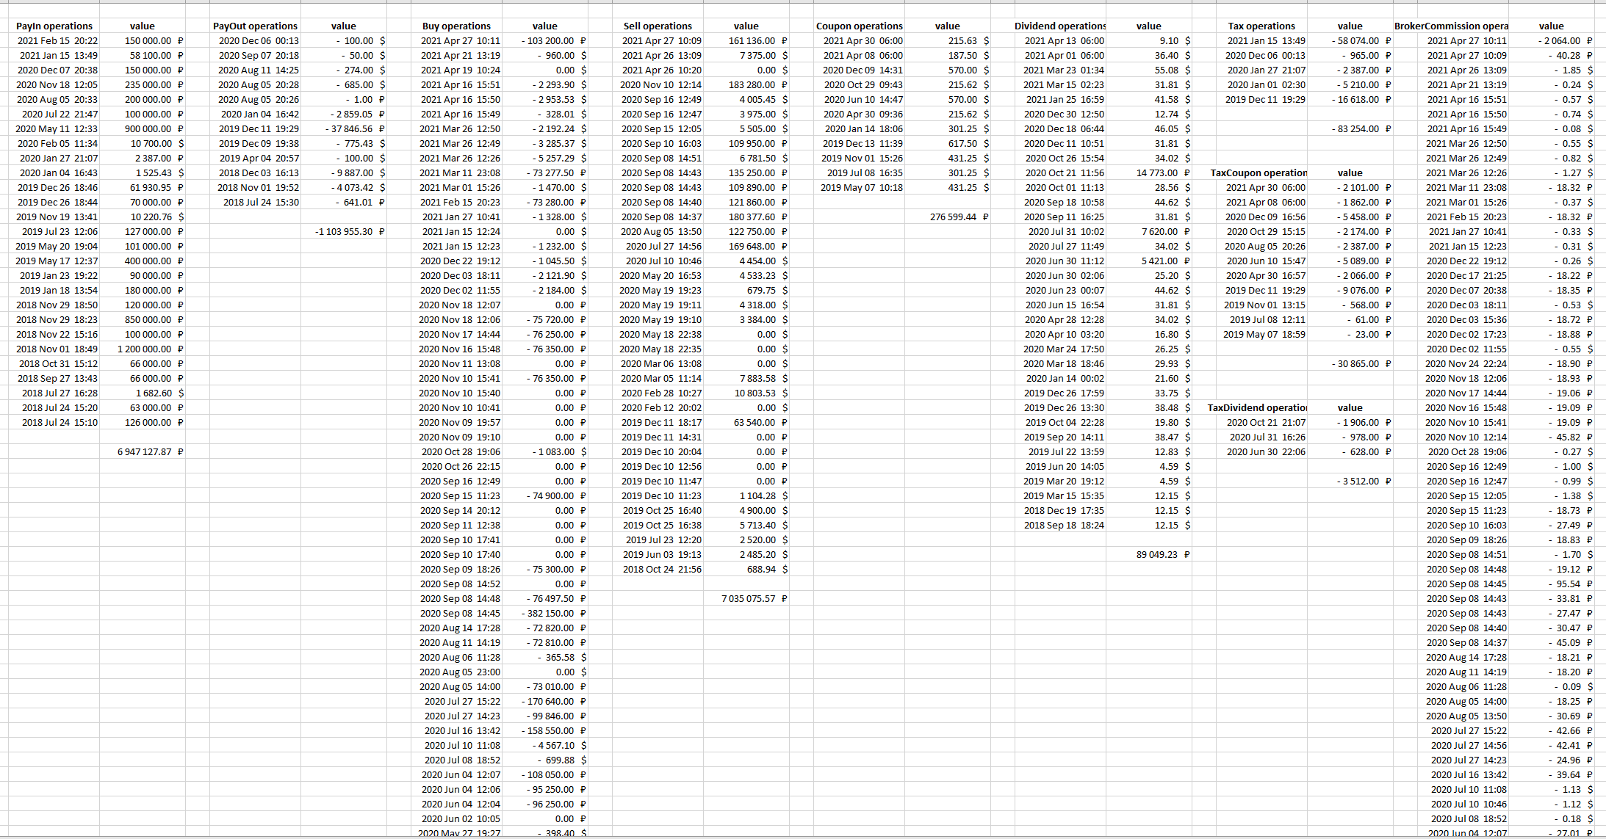The image size is (1606, 839).
Task: Select BrokerCommission date 2020 Nov 24 22:24
Action: pyautogui.click(x=1463, y=363)
